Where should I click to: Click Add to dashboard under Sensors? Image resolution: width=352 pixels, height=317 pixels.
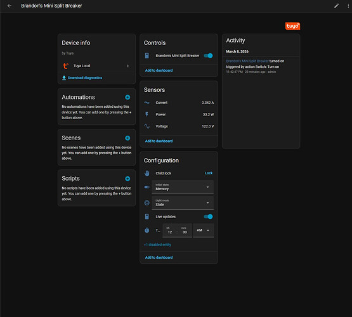click(159, 141)
